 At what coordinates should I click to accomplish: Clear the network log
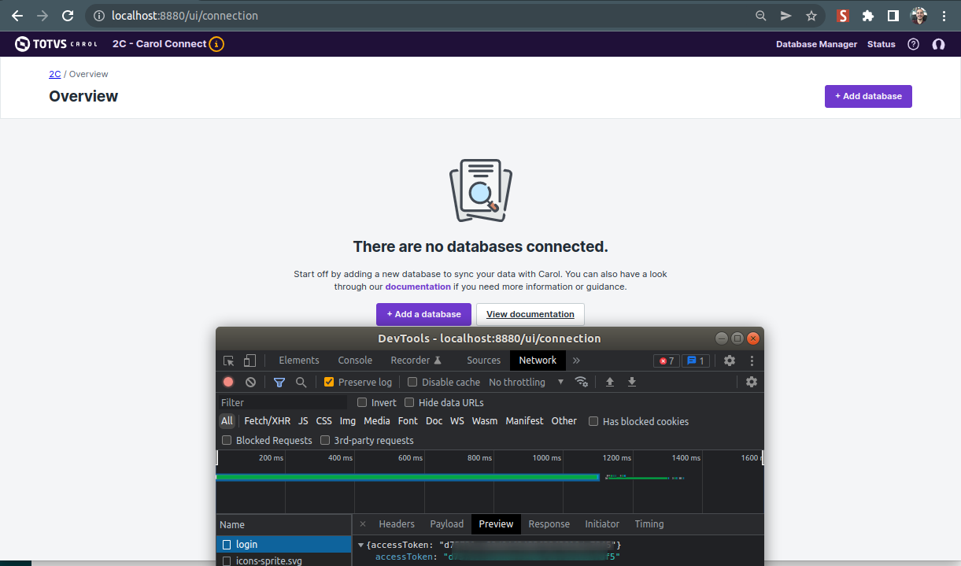tap(250, 382)
